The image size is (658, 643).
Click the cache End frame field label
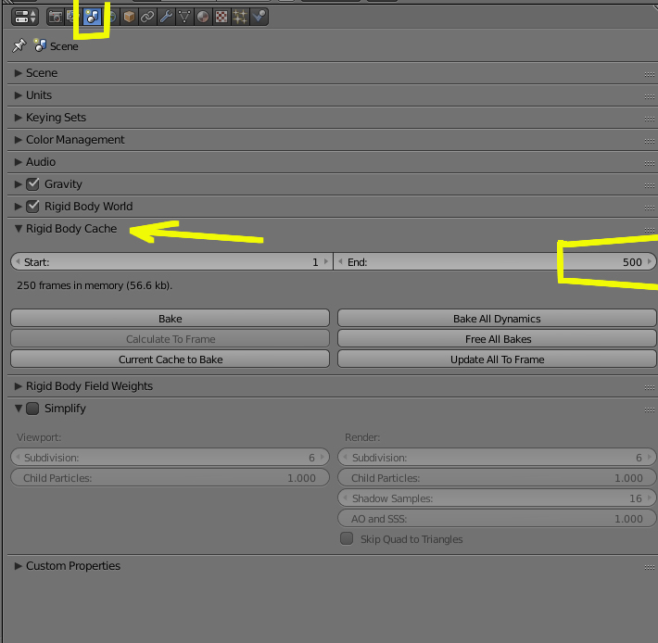click(x=358, y=262)
